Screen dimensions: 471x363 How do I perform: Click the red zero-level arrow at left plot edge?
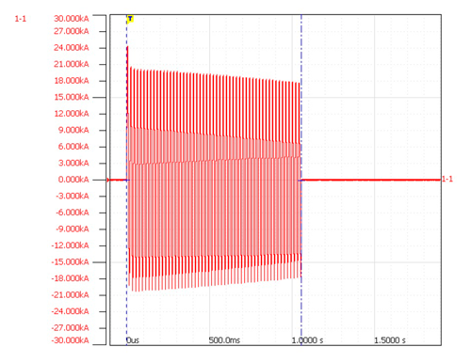[x=108, y=180]
